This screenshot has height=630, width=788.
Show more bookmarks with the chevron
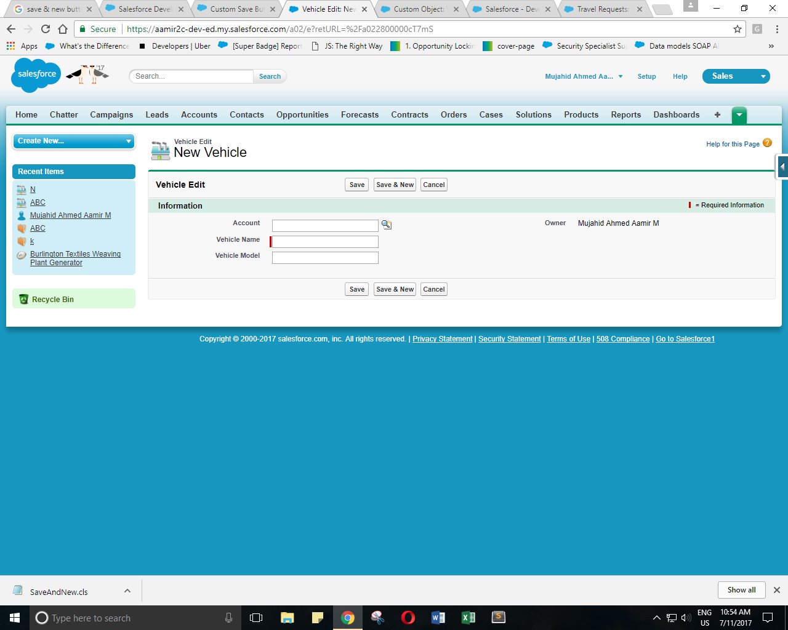point(771,46)
